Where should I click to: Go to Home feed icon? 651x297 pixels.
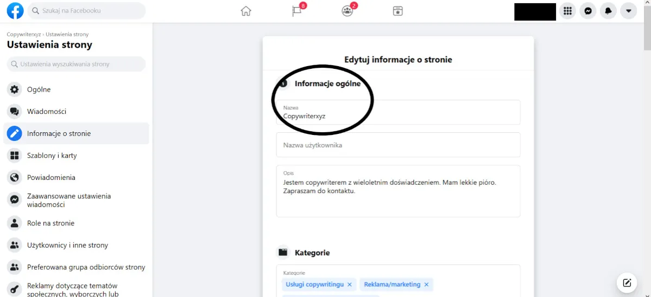pyautogui.click(x=246, y=11)
